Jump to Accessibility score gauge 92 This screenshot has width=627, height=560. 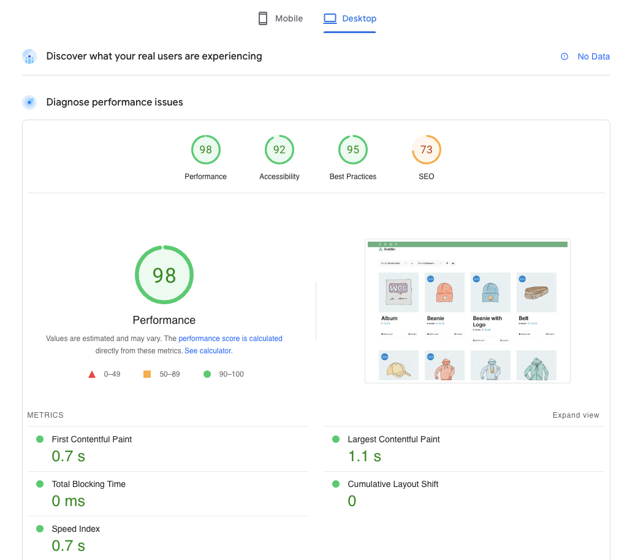pyautogui.click(x=279, y=150)
